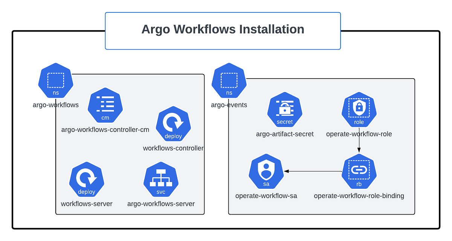Viewport: 452px width, 241px height.
Task: Click the Argo Workflows Installation title box
Action: point(223,30)
